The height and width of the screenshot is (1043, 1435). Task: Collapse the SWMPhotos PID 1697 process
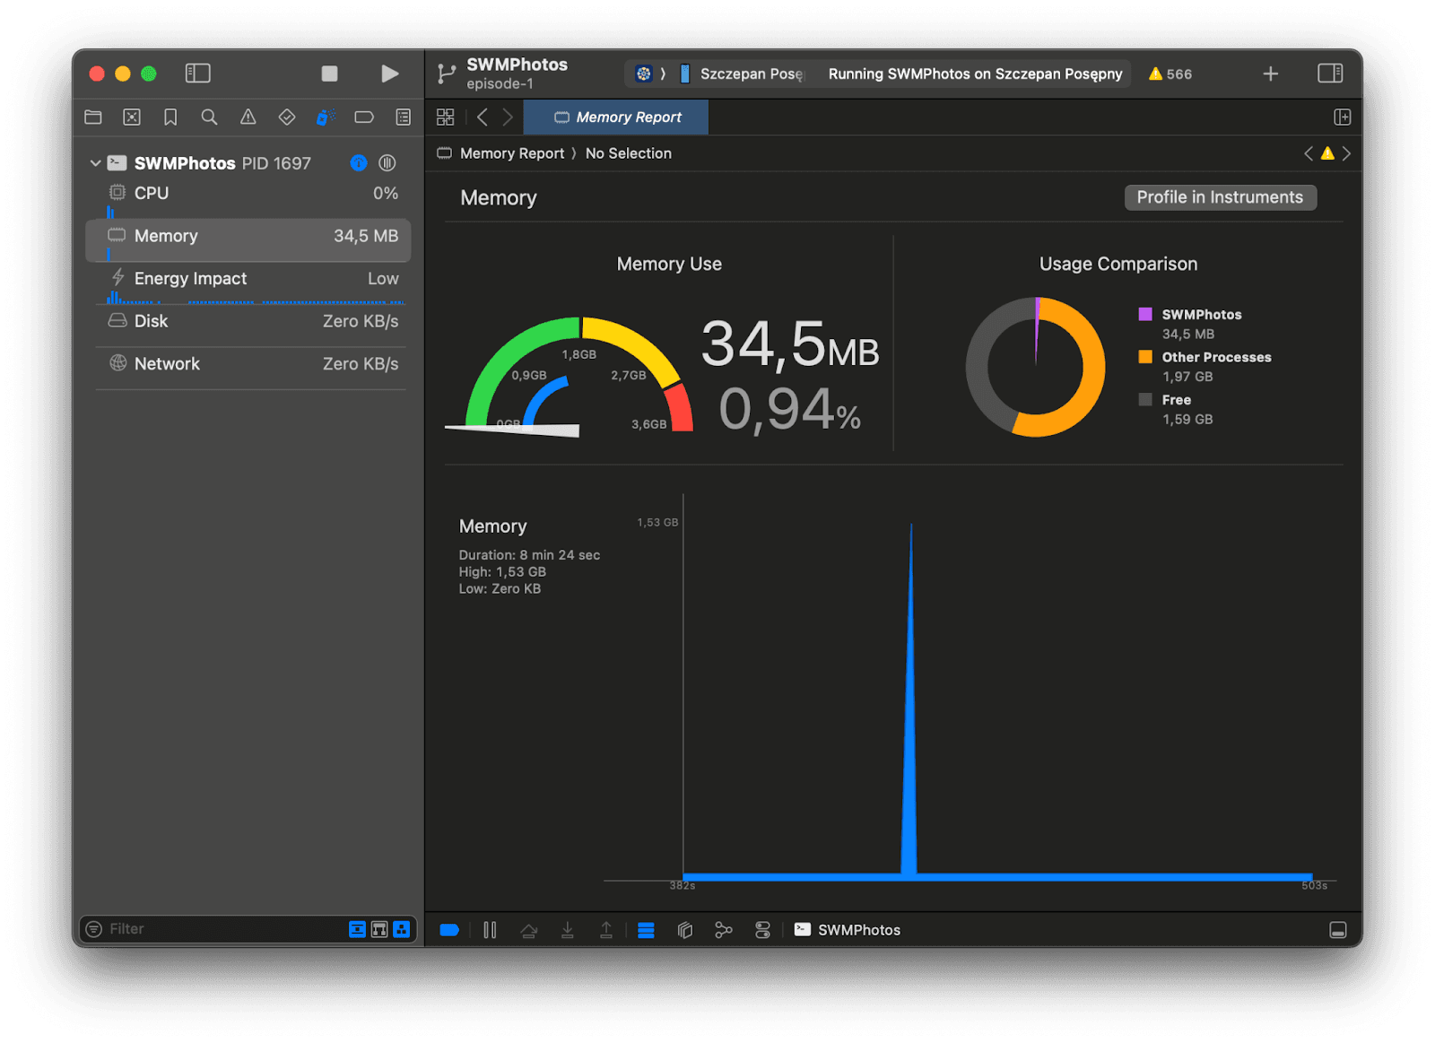pyautogui.click(x=95, y=163)
